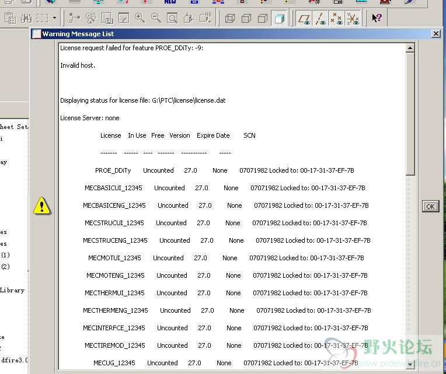The width and height of the screenshot is (446, 374).
Task: Click the sketch window toolbar icon
Action: [x=124, y=18]
